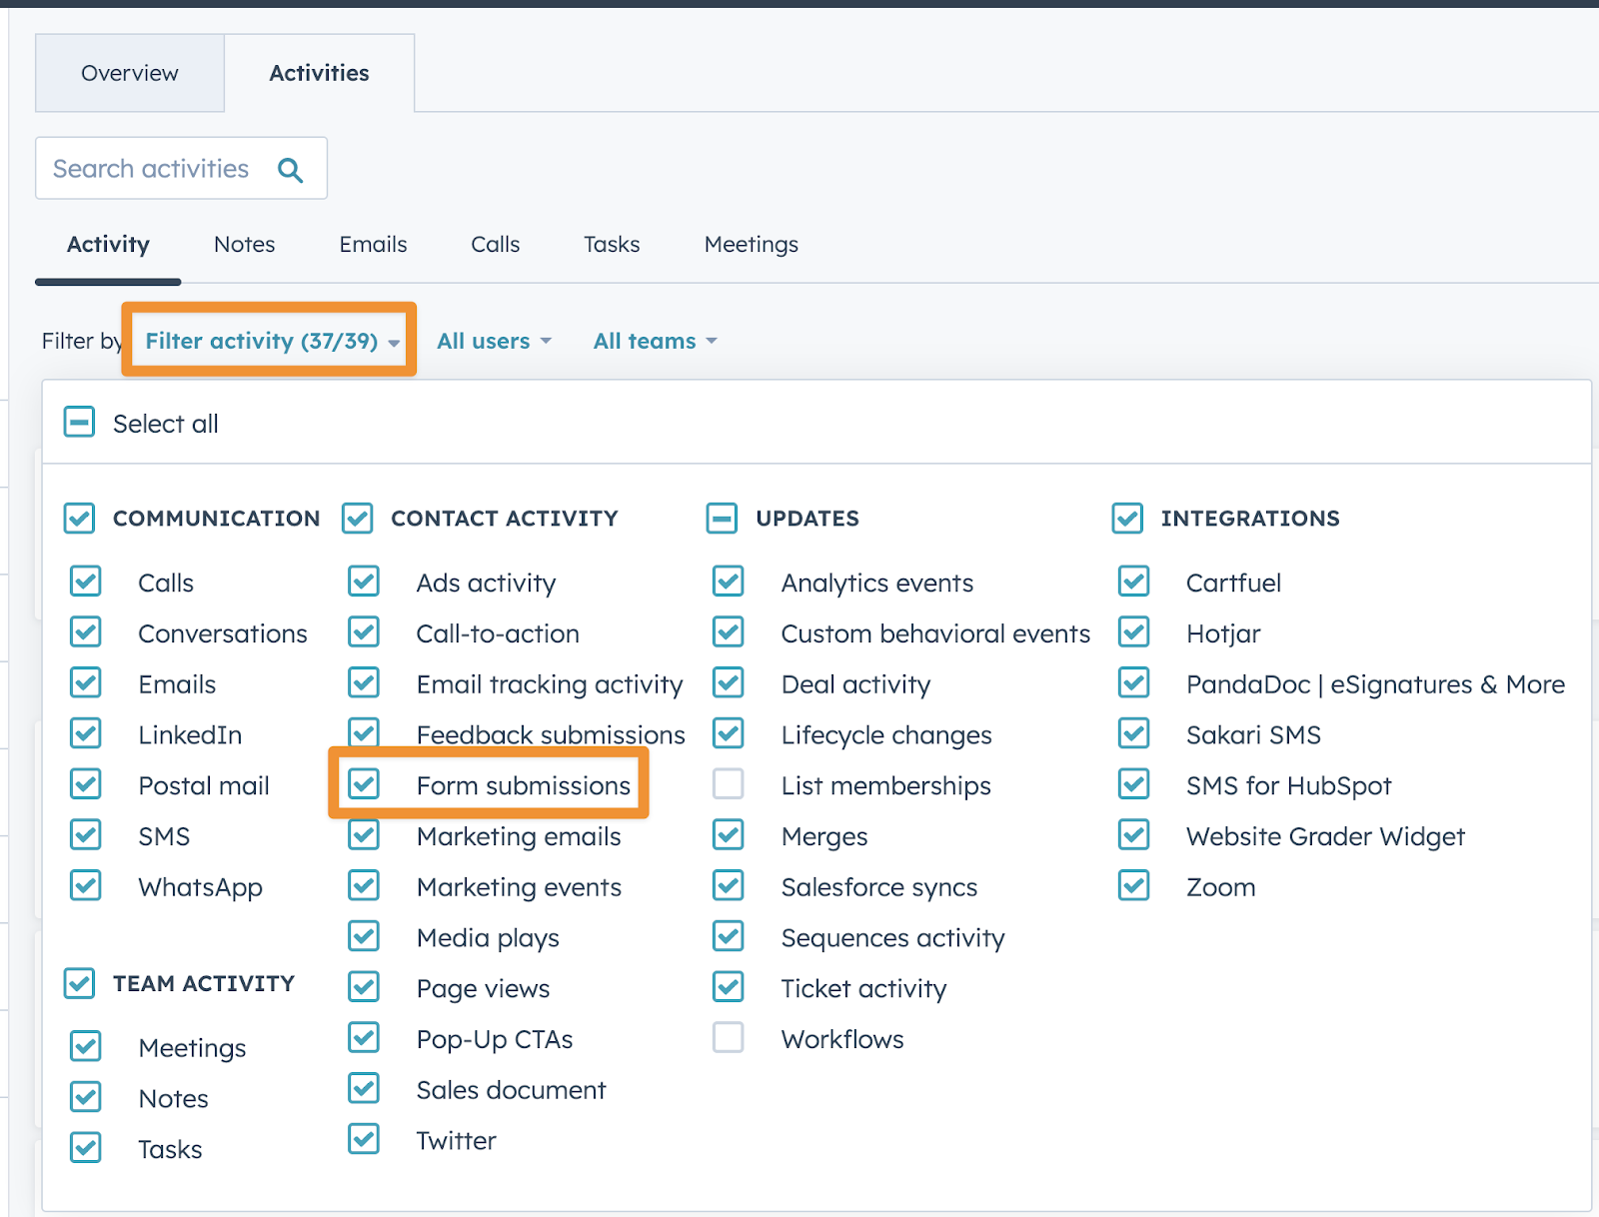Uncheck the Hotjar integration checkbox
Image resolution: width=1599 pixels, height=1217 pixels.
[x=1134, y=632]
